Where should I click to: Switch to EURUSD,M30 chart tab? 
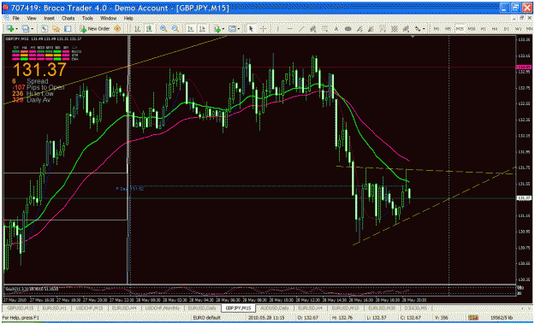click(x=382, y=308)
